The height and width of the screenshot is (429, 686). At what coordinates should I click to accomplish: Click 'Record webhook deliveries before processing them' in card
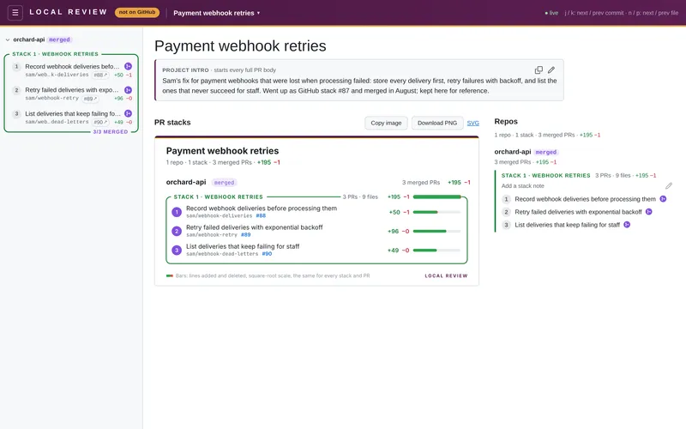tap(262, 208)
